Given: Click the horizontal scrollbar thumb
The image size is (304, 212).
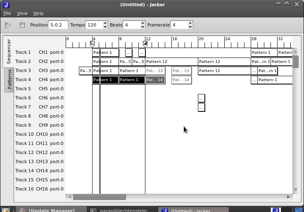Looking at the screenshot, I should [100, 197].
